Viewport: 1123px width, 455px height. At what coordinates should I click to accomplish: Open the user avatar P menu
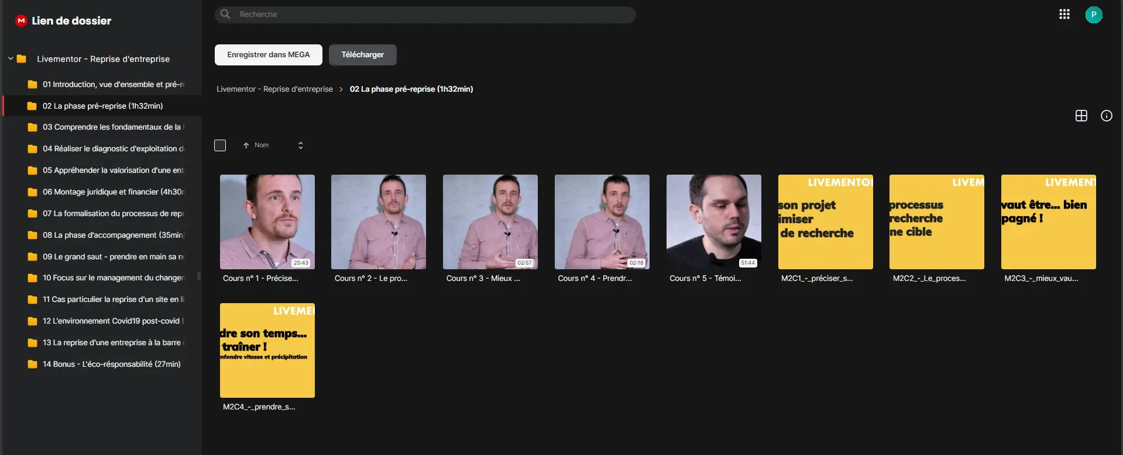coord(1094,15)
